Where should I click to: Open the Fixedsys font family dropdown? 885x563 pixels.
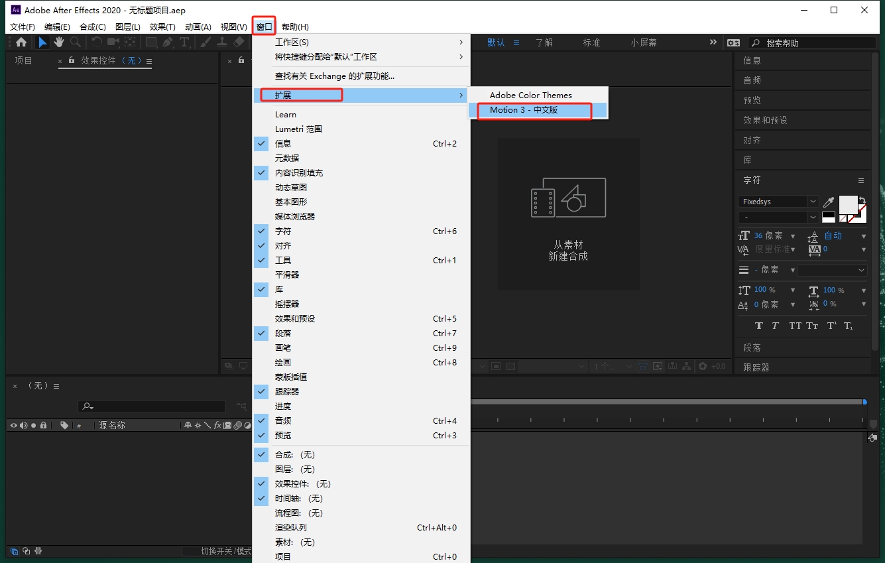click(813, 202)
